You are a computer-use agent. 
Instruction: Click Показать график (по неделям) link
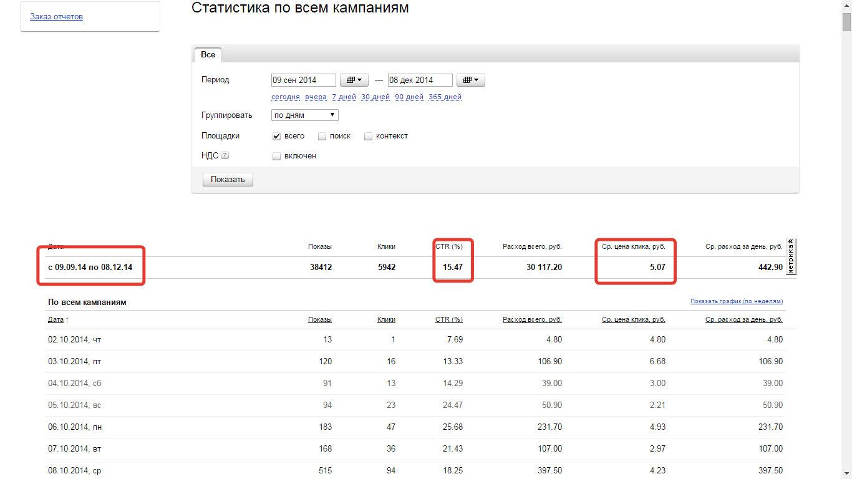(x=737, y=301)
